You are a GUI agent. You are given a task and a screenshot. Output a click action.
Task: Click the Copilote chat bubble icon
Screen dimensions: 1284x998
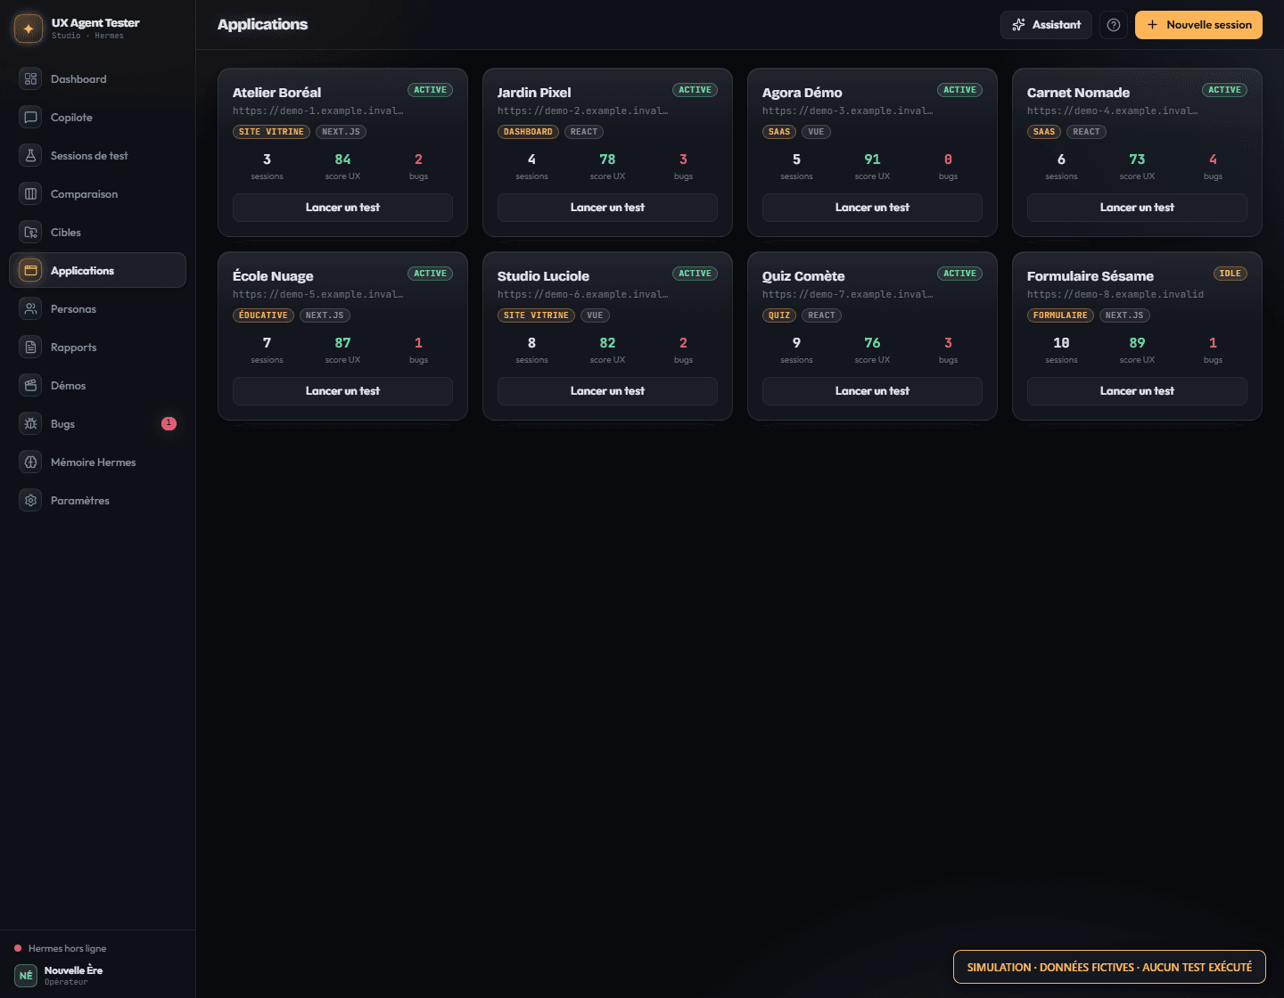pyautogui.click(x=30, y=117)
